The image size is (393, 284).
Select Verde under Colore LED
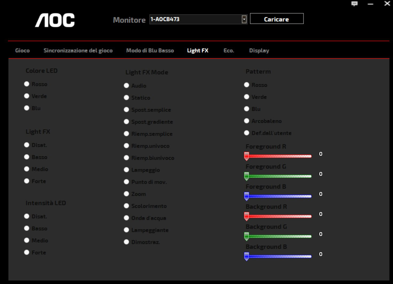click(x=27, y=96)
